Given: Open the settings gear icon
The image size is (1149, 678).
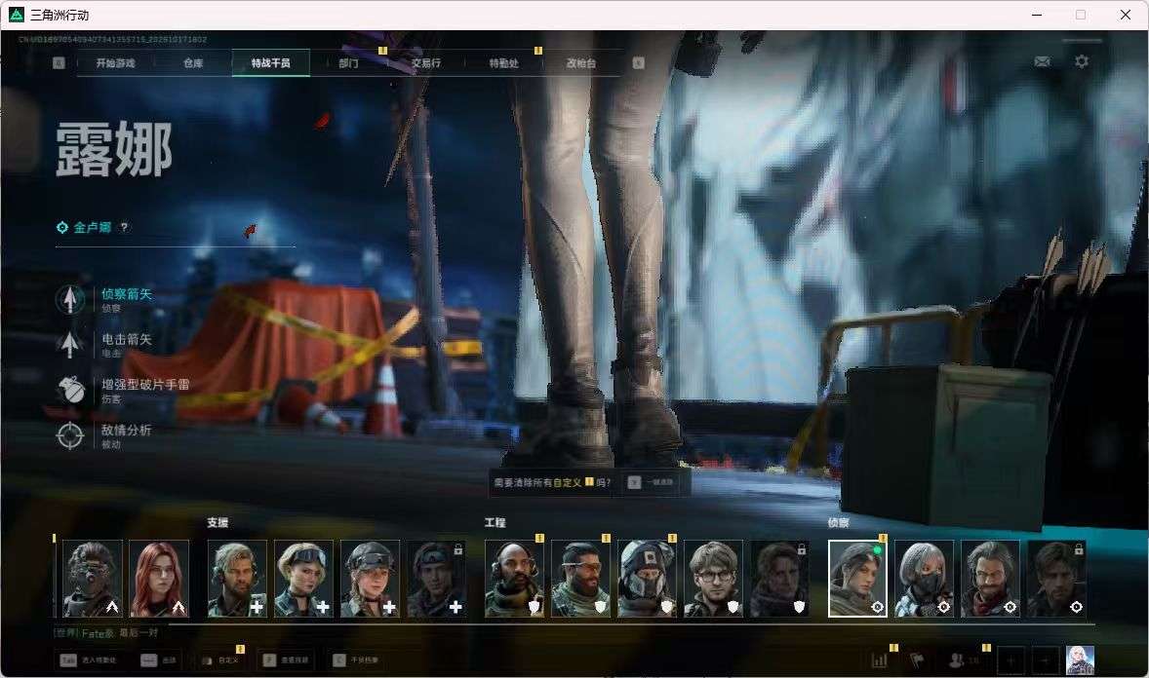Looking at the screenshot, I should point(1082,61).
